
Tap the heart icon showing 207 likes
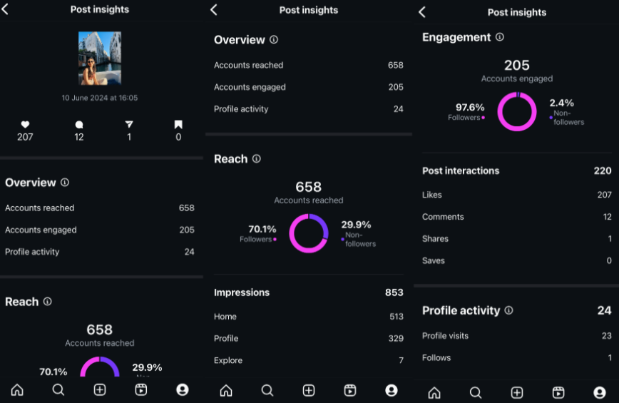(x=25, y=125)
